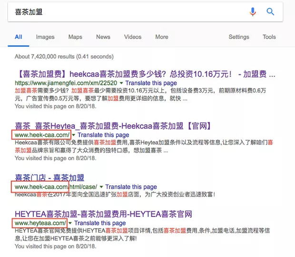Open the News tab
295x257 pixels.
pyautogui.click(x=103, y=37)
